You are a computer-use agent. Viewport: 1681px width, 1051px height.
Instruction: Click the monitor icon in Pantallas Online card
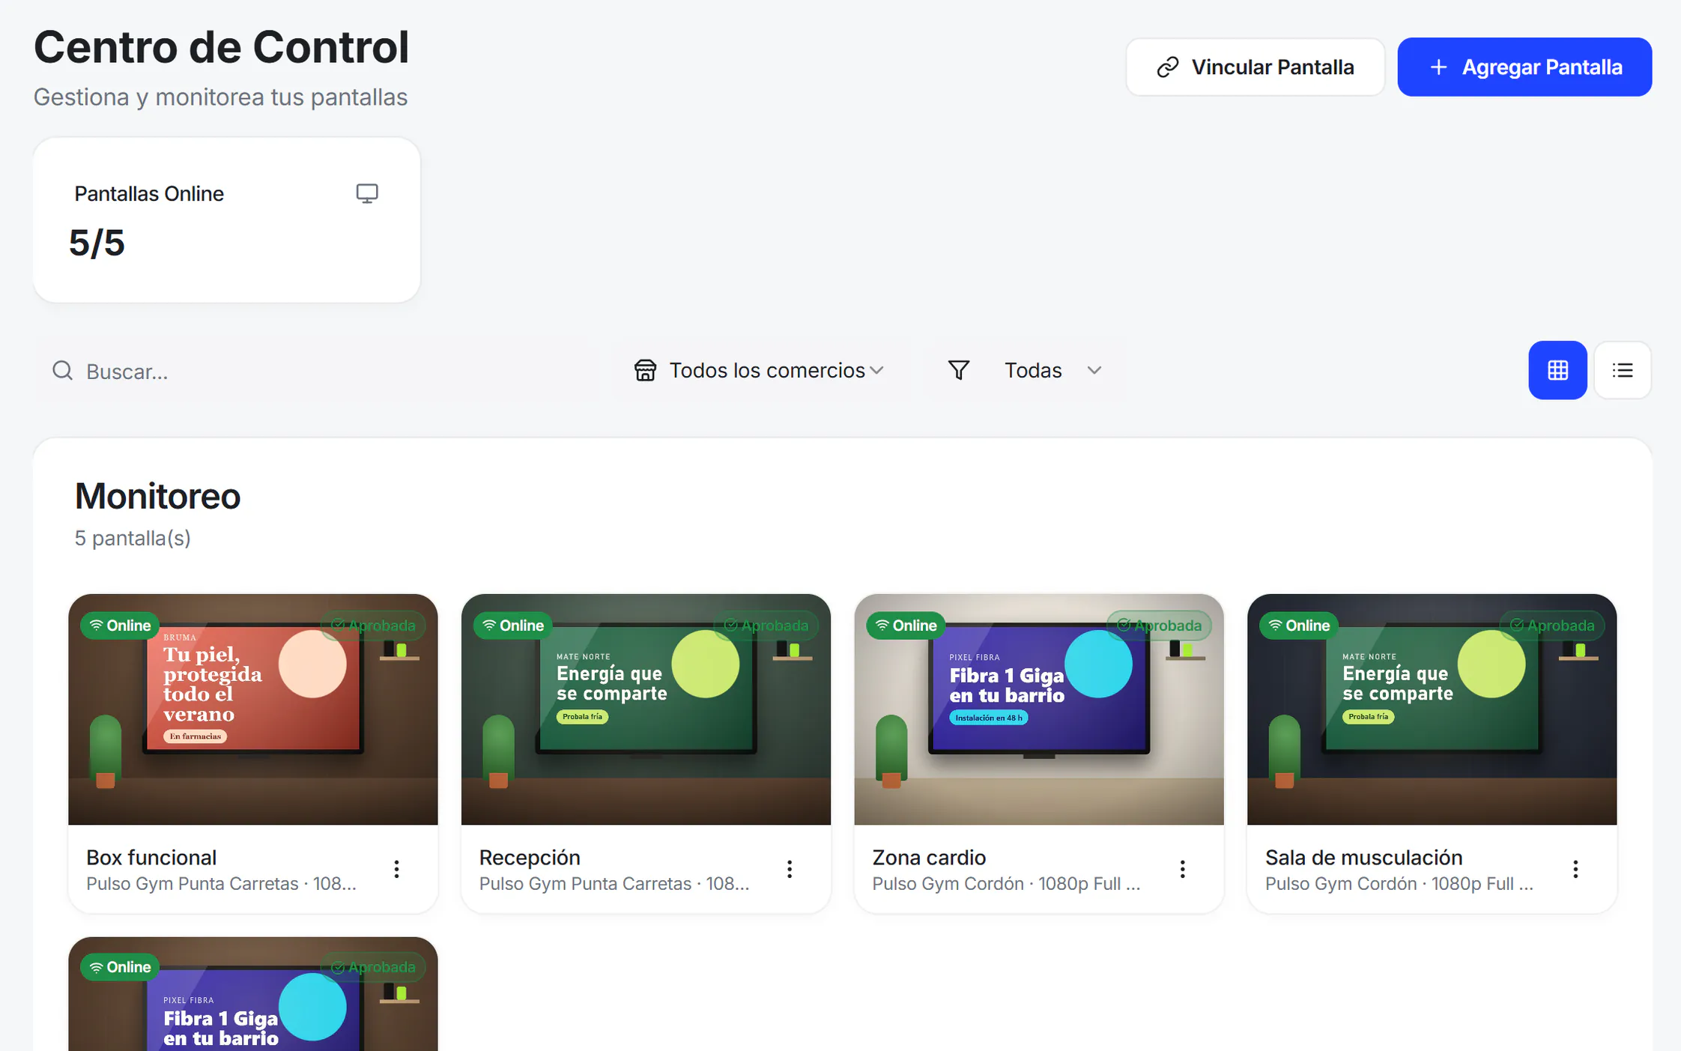tap(366, 193)
